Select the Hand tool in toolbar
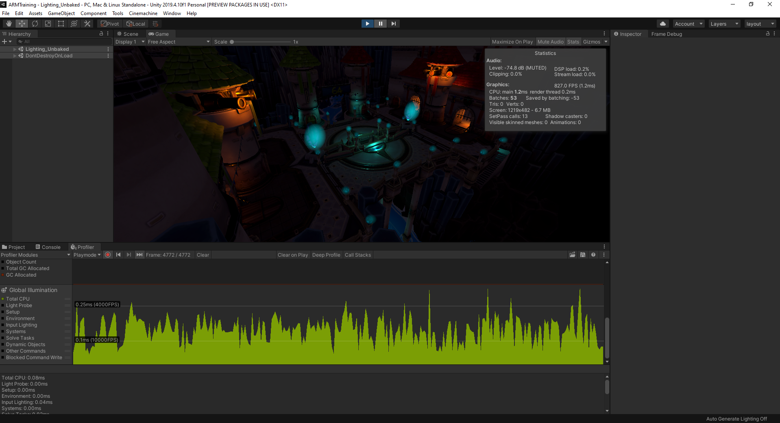This screenshot has width=780, height=423. pos(9,24)
